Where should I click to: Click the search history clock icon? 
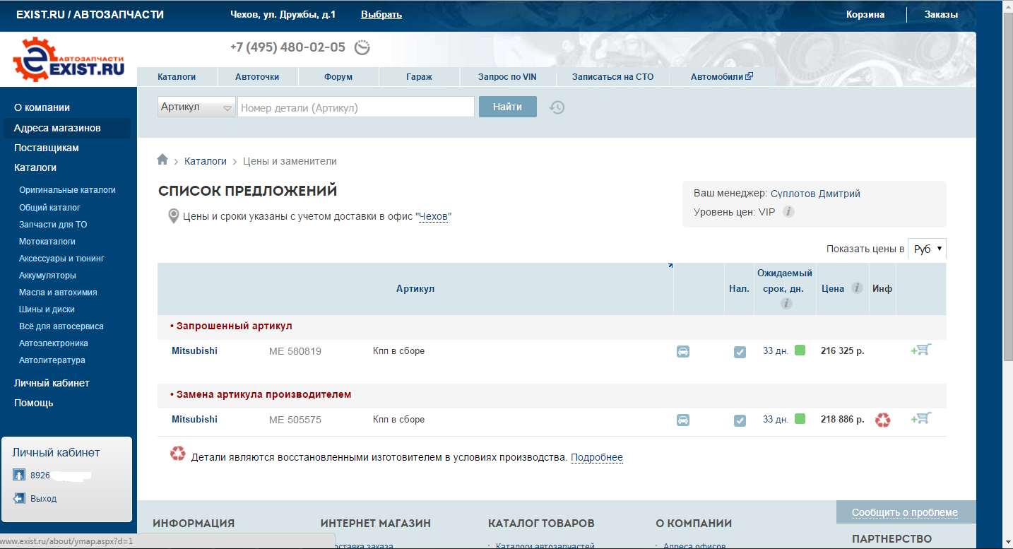[x=557, y=107]
